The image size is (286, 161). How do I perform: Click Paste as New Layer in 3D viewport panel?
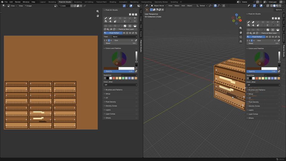coord(269,33)
